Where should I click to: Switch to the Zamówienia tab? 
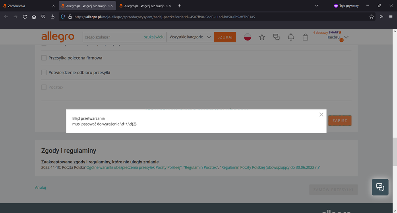(28, 6)
